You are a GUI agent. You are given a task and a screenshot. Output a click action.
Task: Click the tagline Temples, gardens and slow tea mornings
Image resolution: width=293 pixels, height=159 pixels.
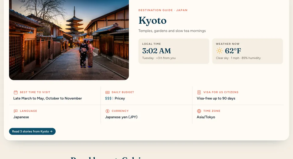[172, 31]
